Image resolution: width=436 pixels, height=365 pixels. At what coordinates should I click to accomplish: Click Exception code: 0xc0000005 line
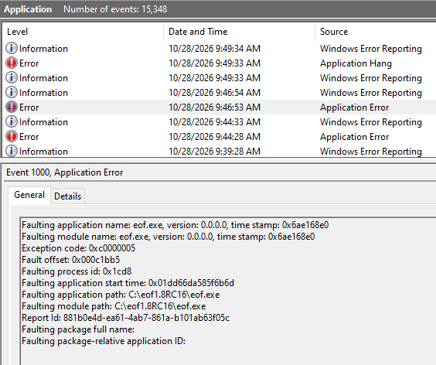click(x=78, y=248)
